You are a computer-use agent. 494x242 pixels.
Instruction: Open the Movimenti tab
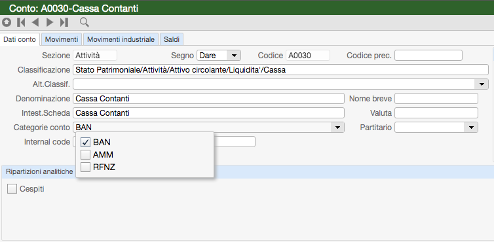62,40
